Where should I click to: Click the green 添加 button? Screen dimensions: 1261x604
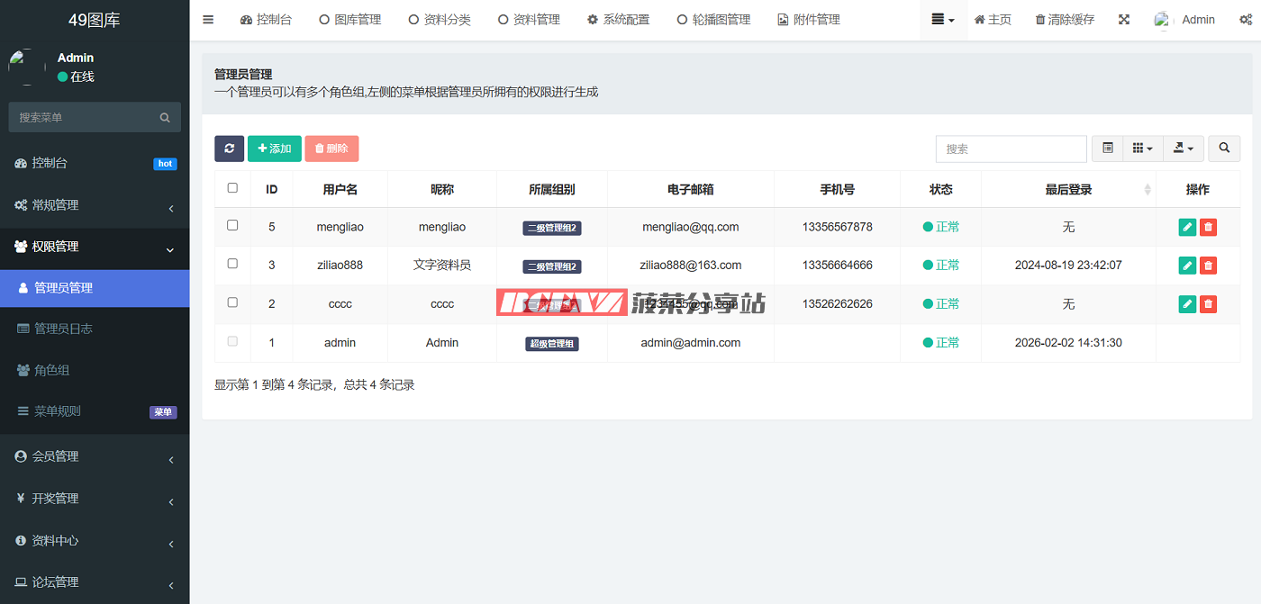click(275, 149)
